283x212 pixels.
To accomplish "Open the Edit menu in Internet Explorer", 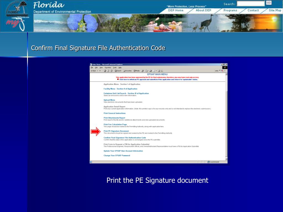I will 96,68.
